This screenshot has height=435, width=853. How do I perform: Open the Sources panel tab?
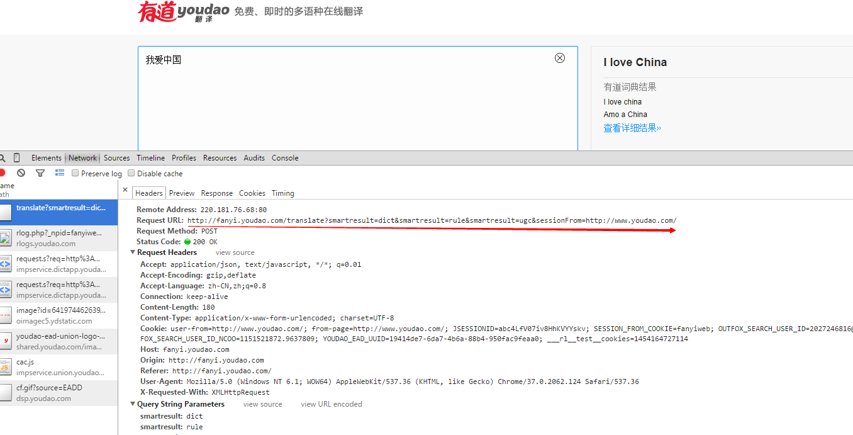pos(117,158)
